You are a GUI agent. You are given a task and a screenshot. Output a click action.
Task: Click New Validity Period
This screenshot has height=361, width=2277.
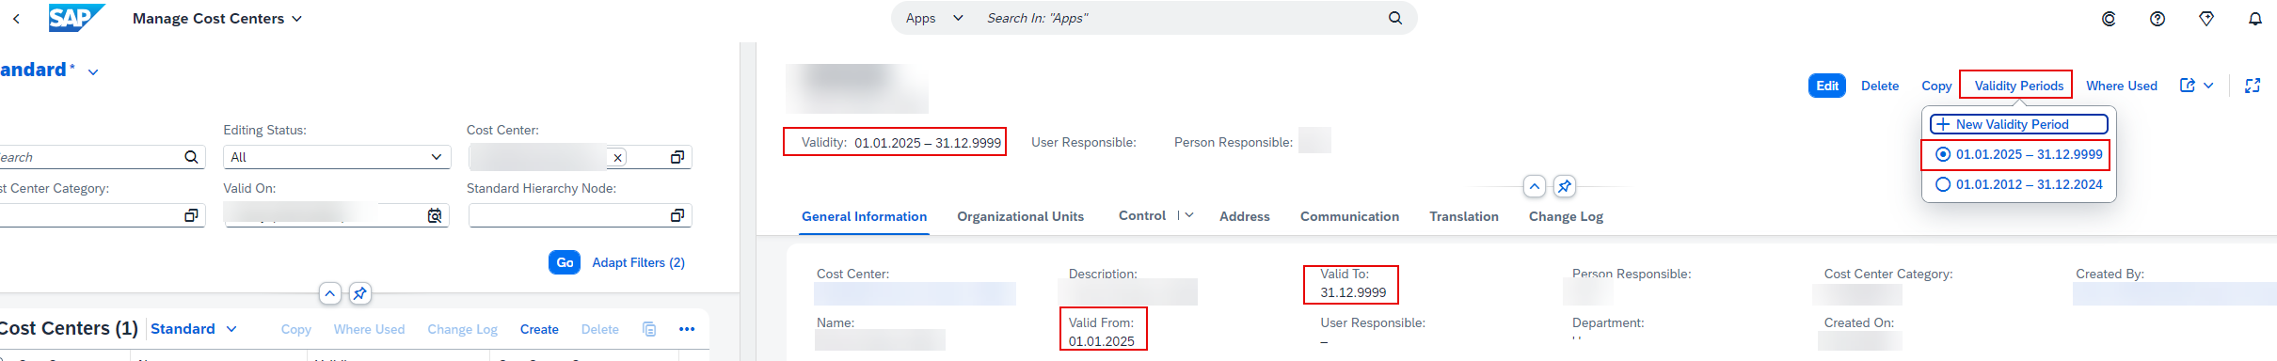[x=2018, y=124]
